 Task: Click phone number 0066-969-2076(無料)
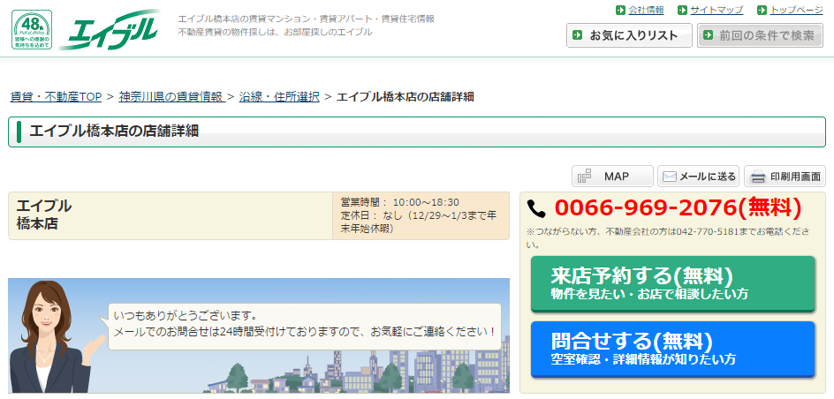(x=678, y=208)
